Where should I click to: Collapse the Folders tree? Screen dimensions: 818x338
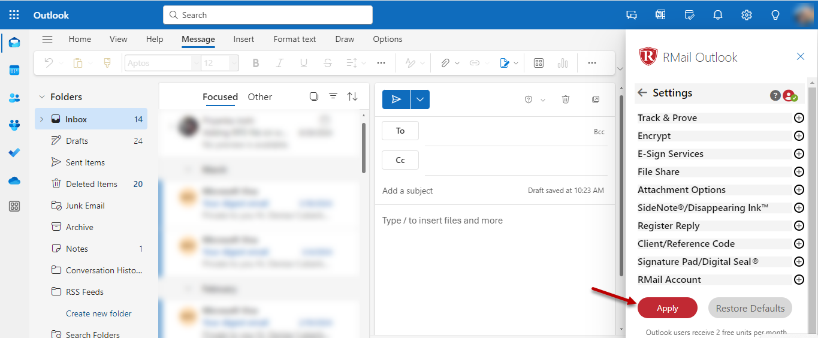point(42,97)
